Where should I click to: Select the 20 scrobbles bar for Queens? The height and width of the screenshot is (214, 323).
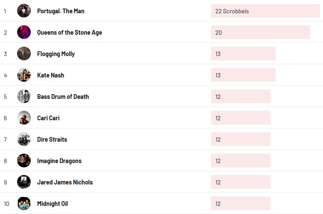260,33
